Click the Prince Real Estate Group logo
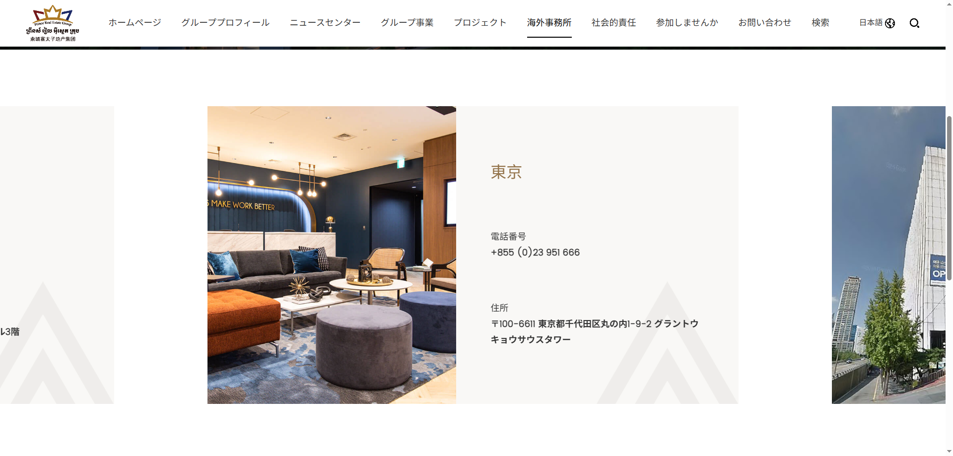 tap(53, 23)
